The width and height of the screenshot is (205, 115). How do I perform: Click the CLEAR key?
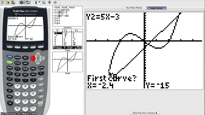coord(41,68)
